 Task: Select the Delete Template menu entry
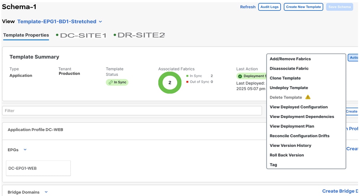pos(286,97)
